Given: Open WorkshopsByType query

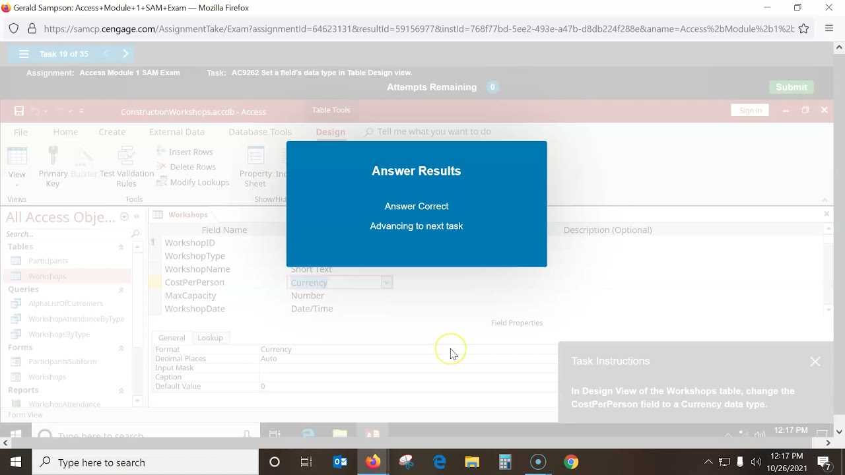Looking at the screenshot, I should point(59,334).
